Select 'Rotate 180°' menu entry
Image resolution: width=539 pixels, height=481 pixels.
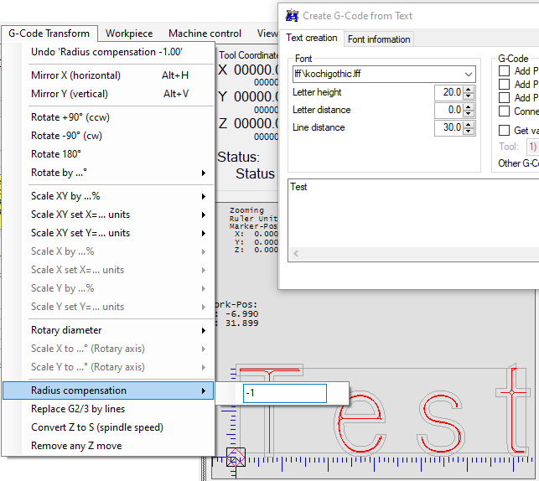pyautogui.click(x=56, y=154)
